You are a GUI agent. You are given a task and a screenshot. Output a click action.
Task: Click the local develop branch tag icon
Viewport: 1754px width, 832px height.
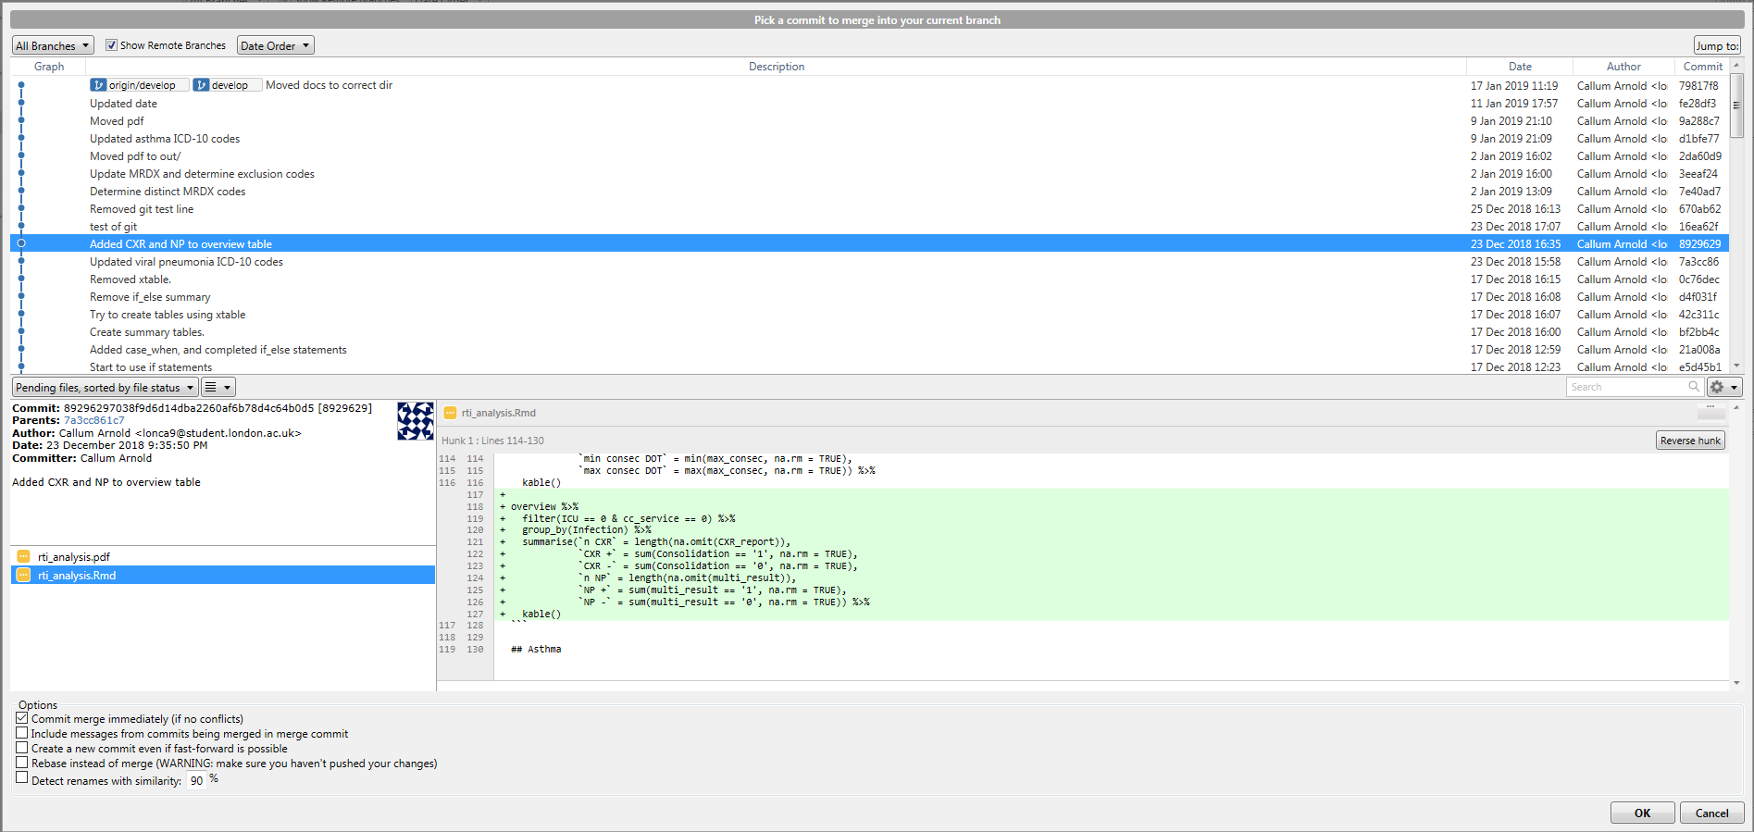coord(201,85)
